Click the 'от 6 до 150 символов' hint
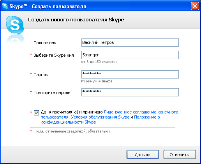Screen dimensions: 201x164 click(x=99, y=62)
